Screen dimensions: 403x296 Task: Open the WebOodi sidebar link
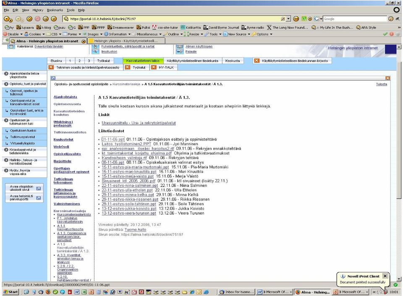[x=61, y=147]
